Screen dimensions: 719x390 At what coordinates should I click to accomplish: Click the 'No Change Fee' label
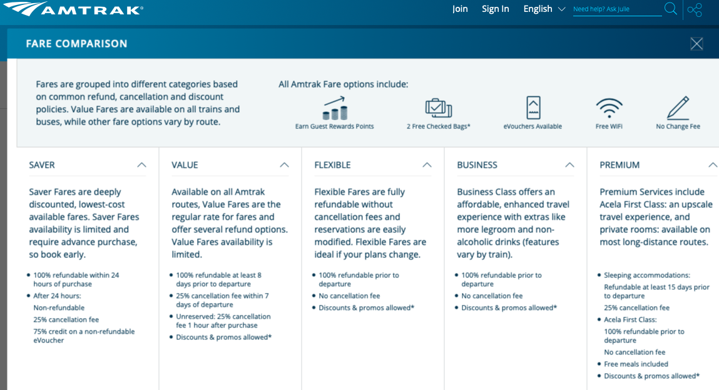tap(678, 126)
